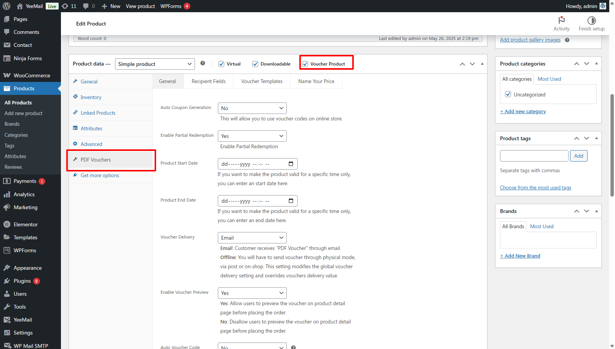Click View product in admin bar
615x349 pixels.
[x=141, y=6]
